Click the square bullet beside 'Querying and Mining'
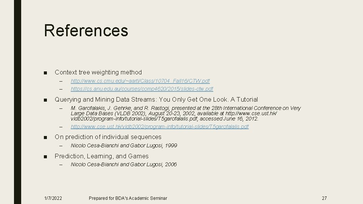 45,100
